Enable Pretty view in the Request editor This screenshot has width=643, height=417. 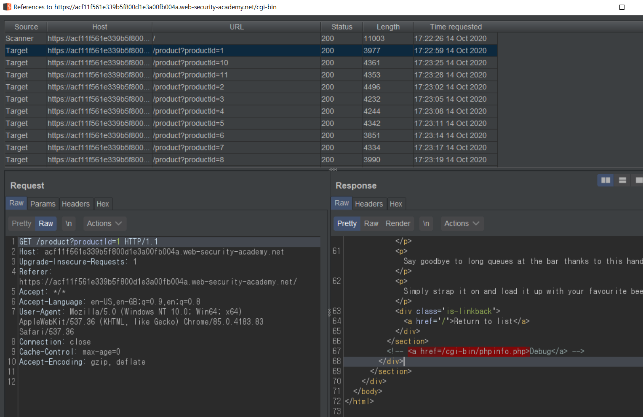coord(21,223)
